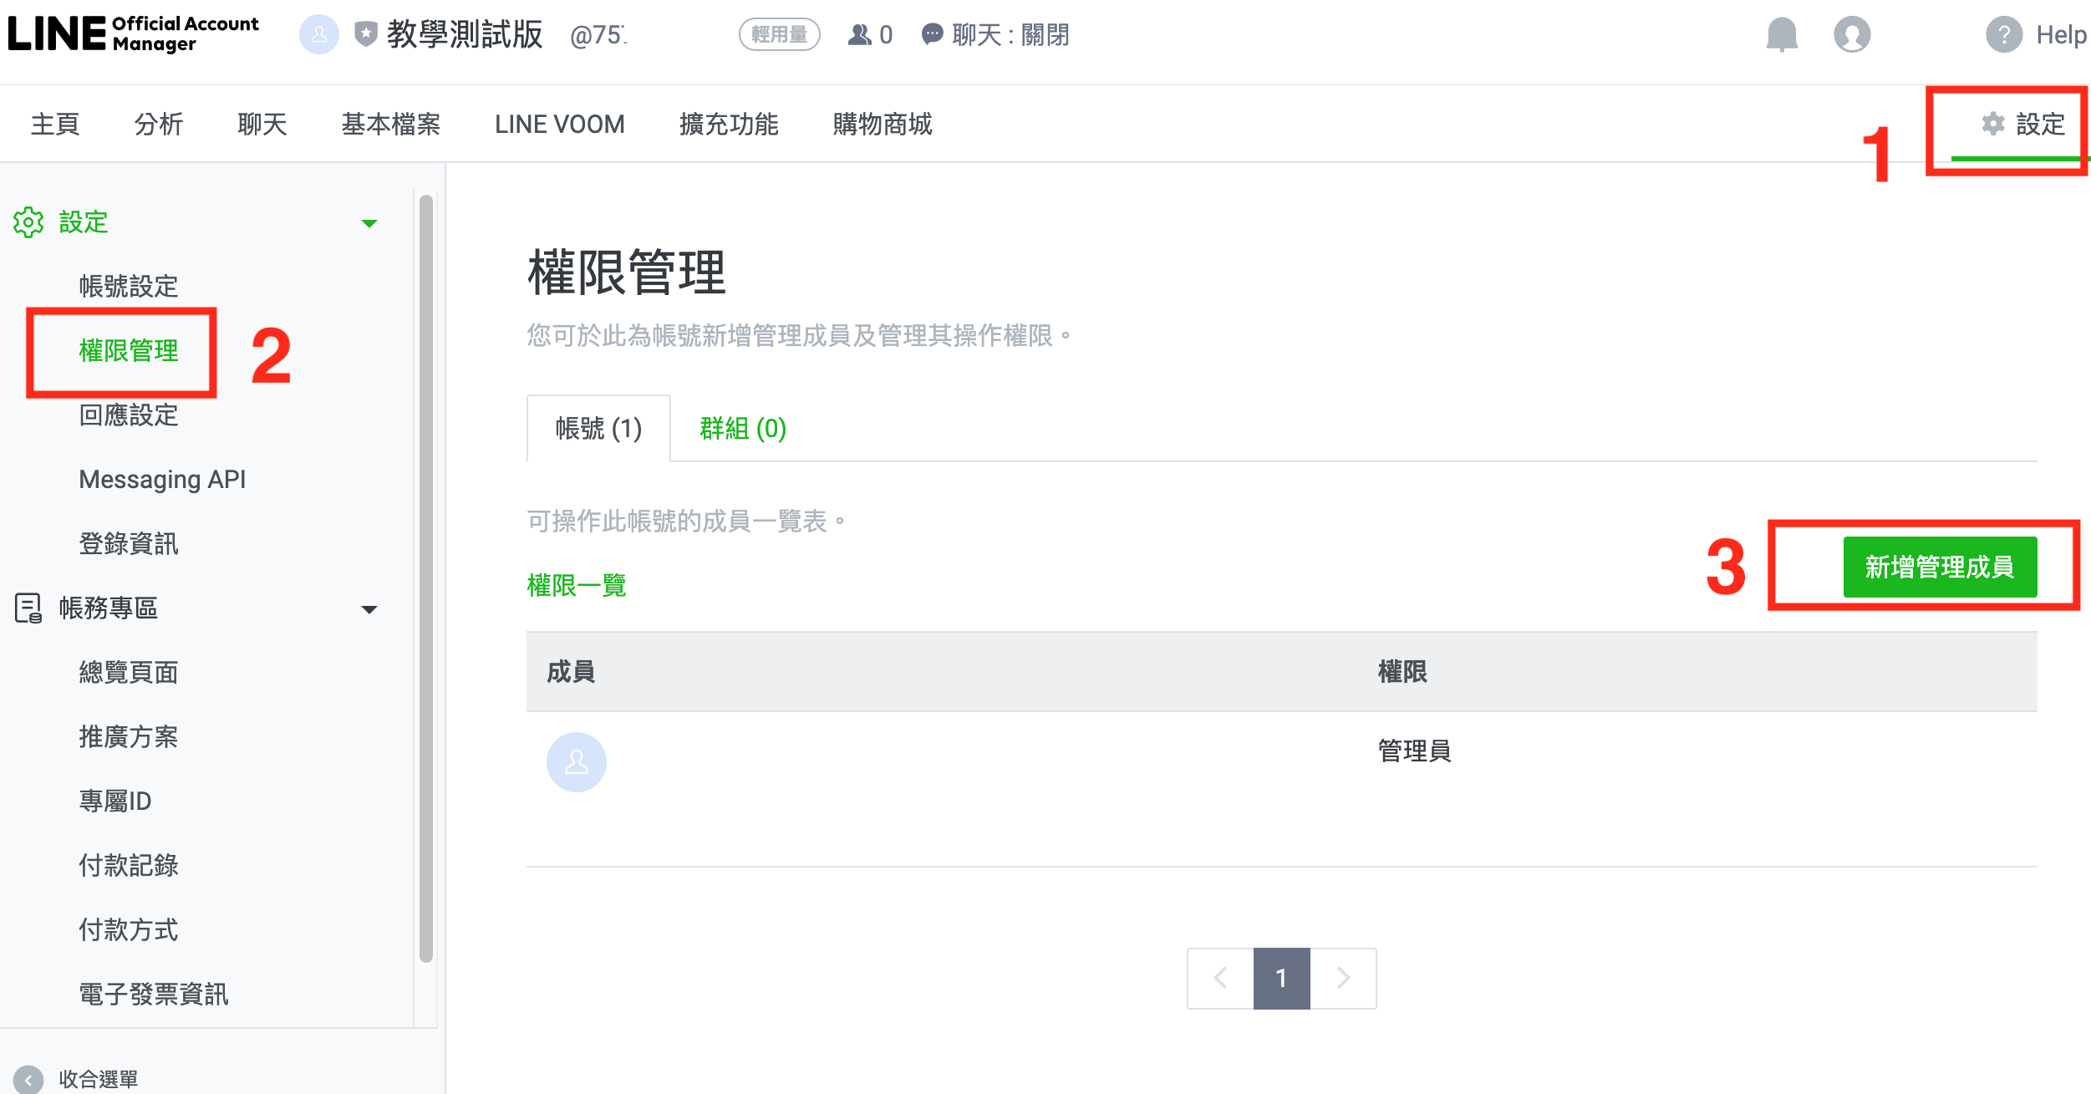Open the notification bell
Image resolution: width=2091 pixels, height=1094 pixels.
(x=1781, y=35)
